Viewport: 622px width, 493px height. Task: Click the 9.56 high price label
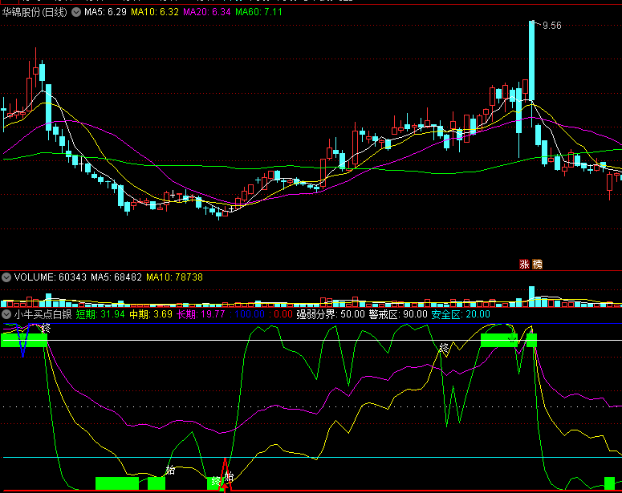[551, 26]
